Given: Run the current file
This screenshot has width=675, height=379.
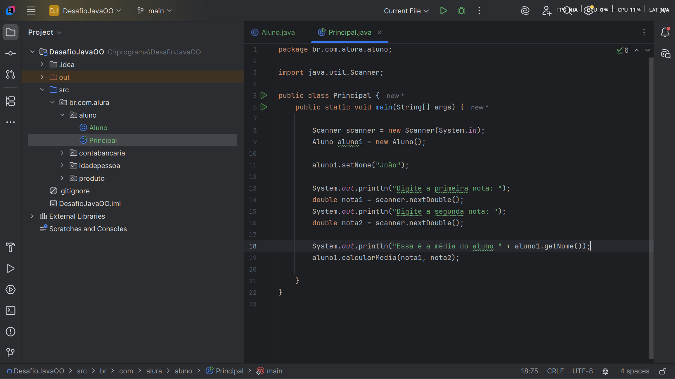Looking at the screenshot, I should pyautogui.click(x=443, y=11).
